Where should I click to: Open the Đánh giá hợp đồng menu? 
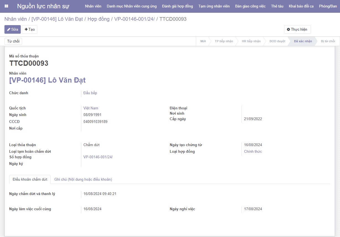(x=177, y=6)
